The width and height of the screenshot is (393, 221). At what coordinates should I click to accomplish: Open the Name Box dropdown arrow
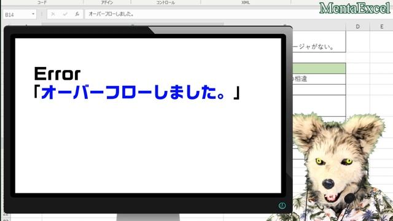33,14
